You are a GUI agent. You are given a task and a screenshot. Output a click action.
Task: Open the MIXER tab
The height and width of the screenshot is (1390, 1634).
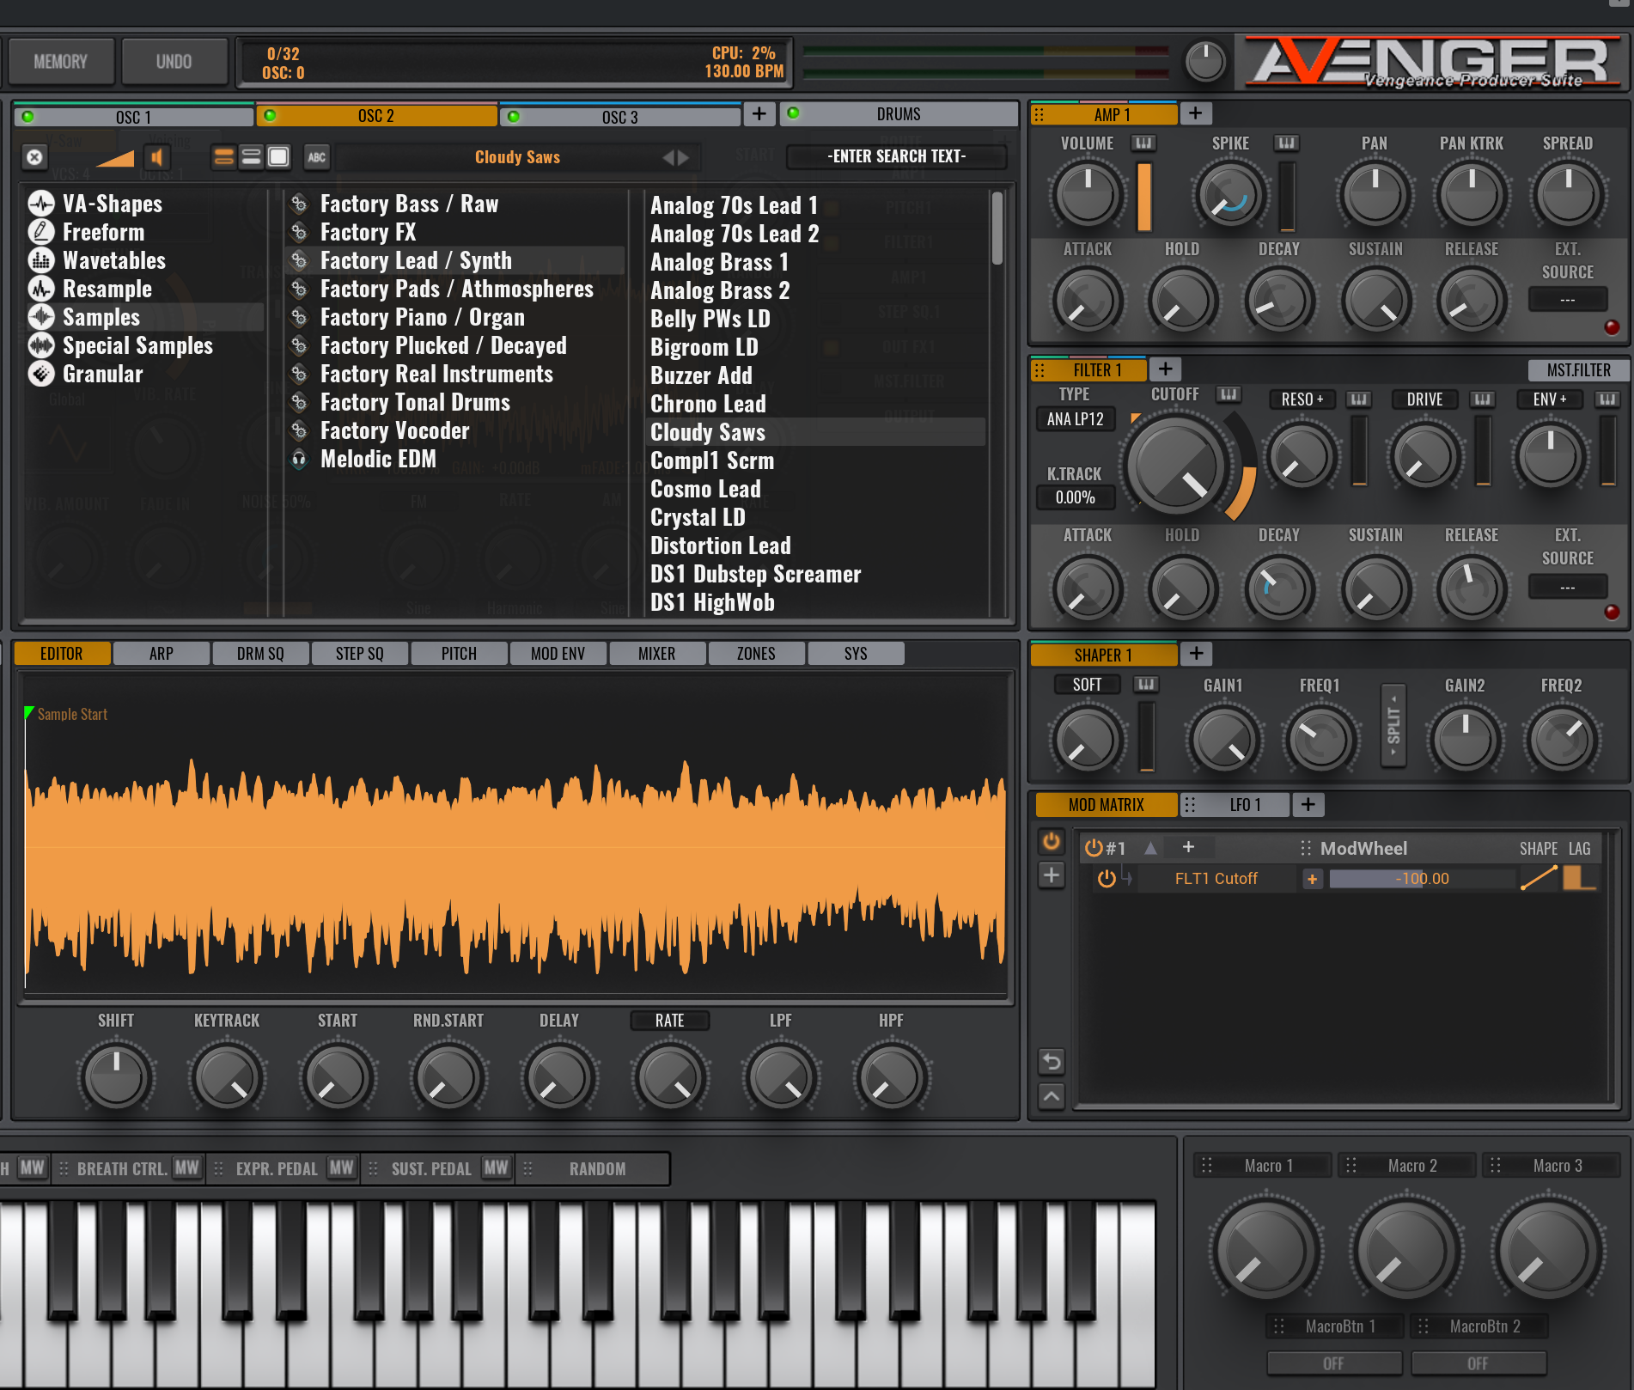tap(657, 654)
